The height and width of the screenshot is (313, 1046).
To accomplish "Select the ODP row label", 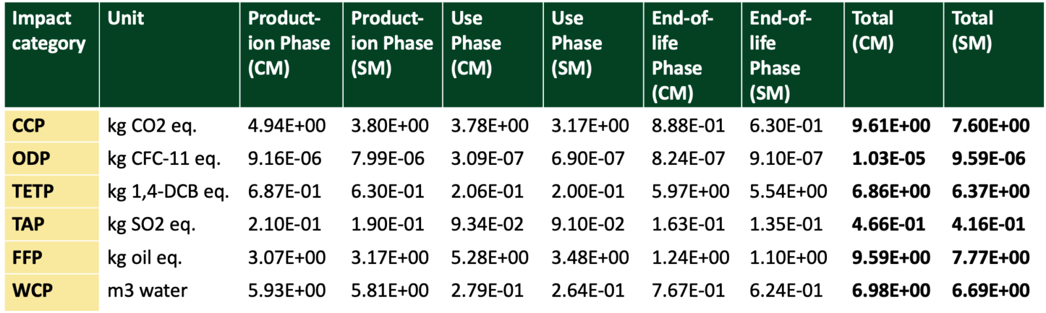I will click(31, 158).
